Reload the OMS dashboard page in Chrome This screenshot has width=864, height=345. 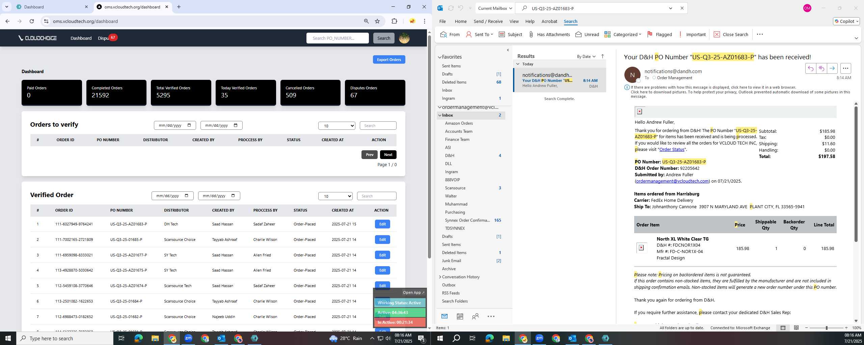pos(32,21)
